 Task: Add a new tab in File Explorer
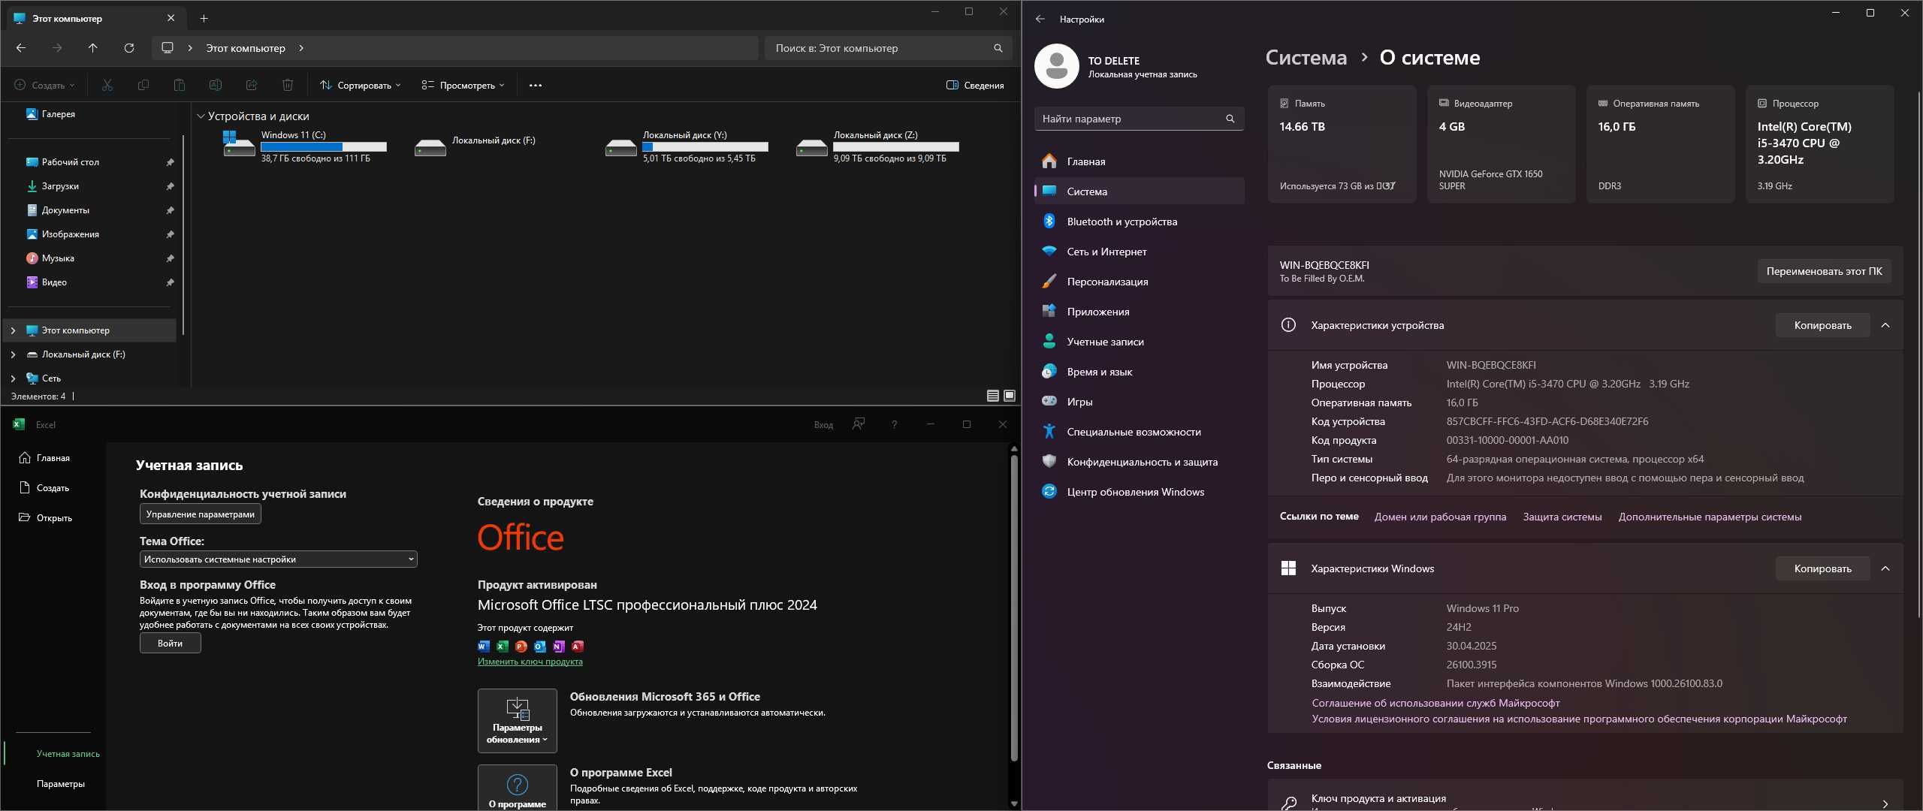(x=204, y=18)
